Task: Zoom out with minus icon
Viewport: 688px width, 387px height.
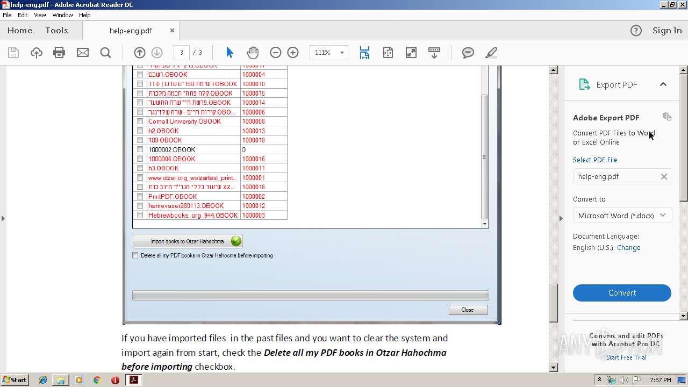Action: point(275,53)
